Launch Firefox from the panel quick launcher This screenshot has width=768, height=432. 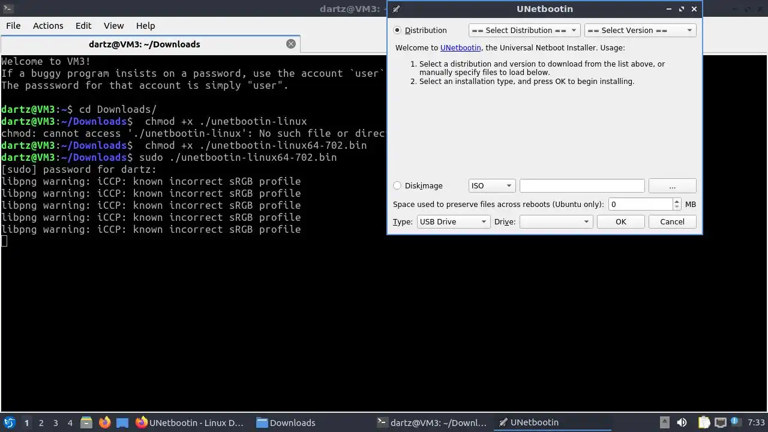104,422
